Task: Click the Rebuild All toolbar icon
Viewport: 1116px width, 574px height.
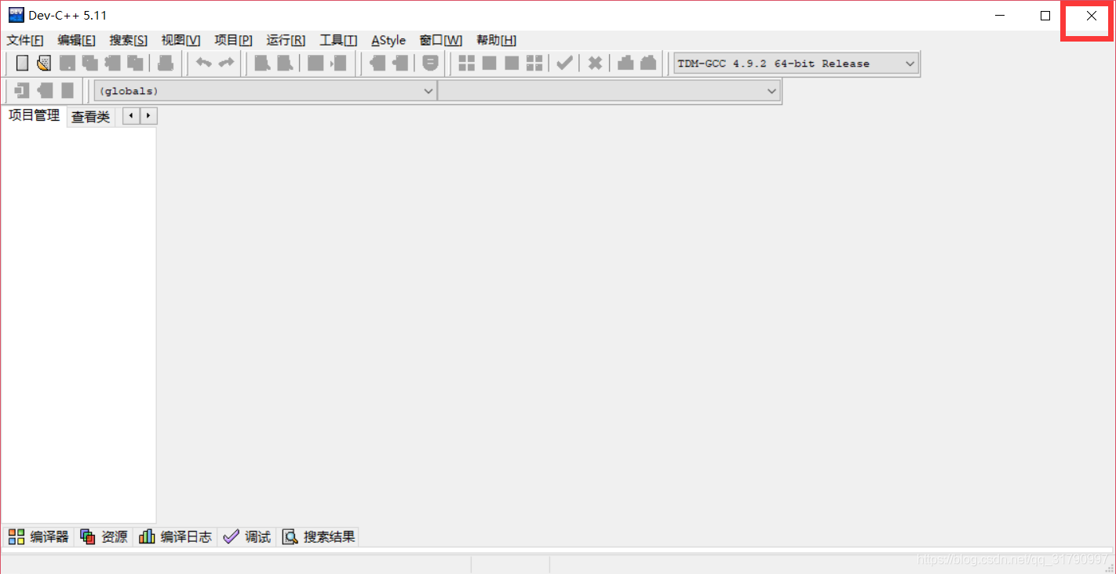Action: [x=534, y=64]
